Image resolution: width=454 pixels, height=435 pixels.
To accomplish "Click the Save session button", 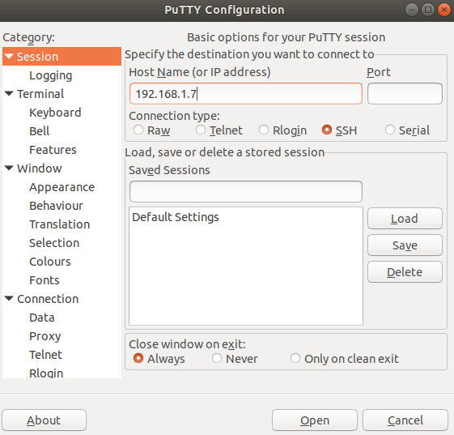I will tap(405, 245).
